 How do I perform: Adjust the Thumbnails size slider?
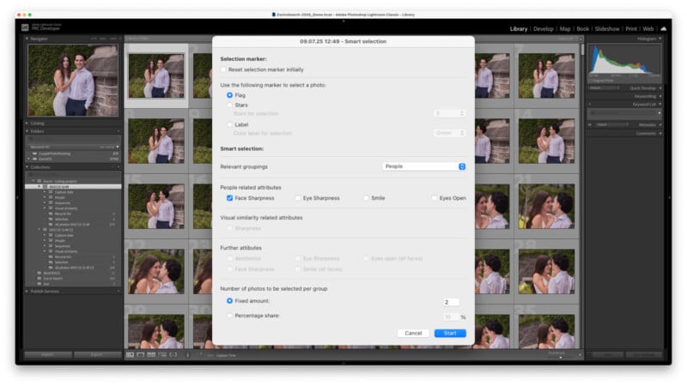click(562, 357)
